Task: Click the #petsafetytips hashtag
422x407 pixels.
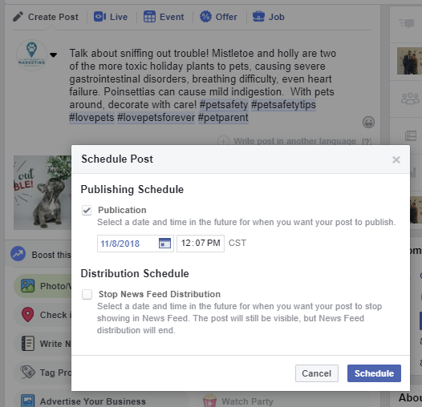Action: pyautogui.click(x=283, y=105)
